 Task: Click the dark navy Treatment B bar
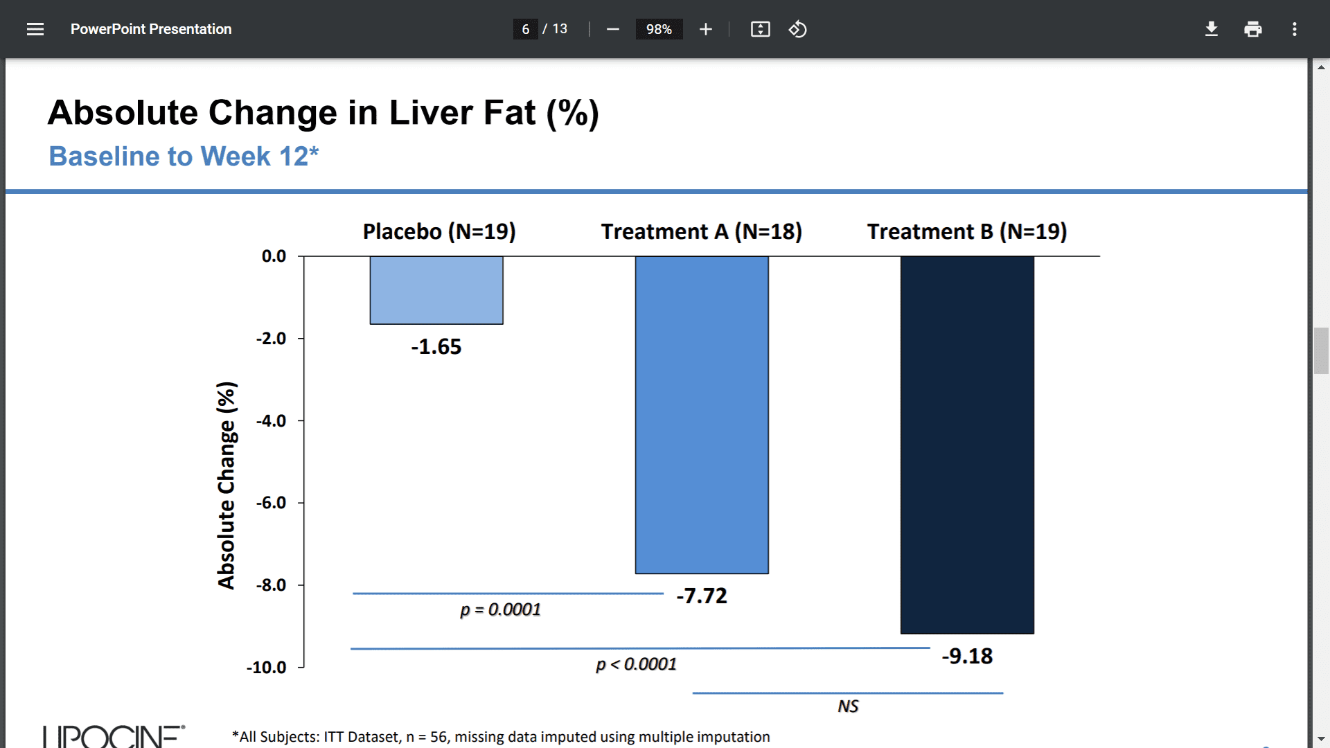point(967,445)
